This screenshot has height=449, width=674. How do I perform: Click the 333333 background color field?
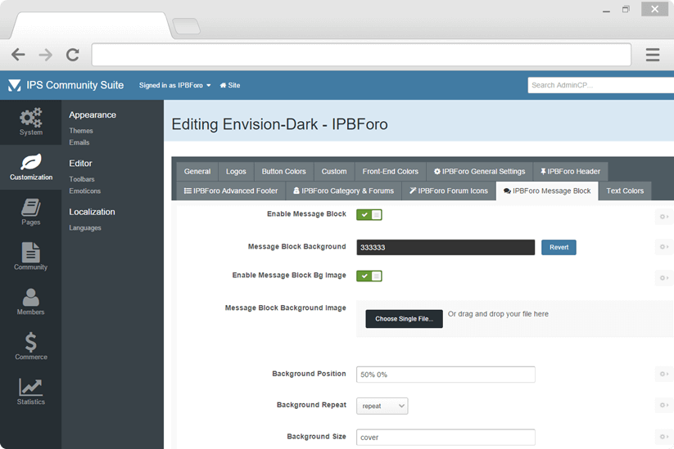[x=446, y=247]
